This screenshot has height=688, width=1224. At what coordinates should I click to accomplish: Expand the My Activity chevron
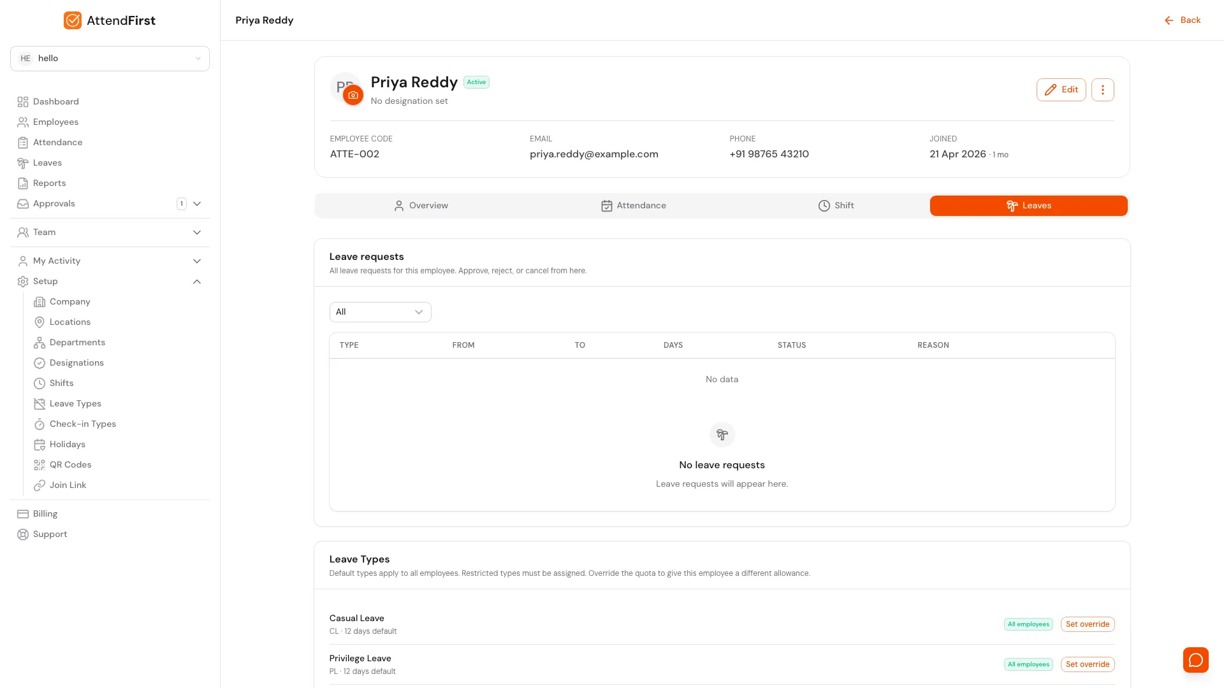tap(197, 261)
